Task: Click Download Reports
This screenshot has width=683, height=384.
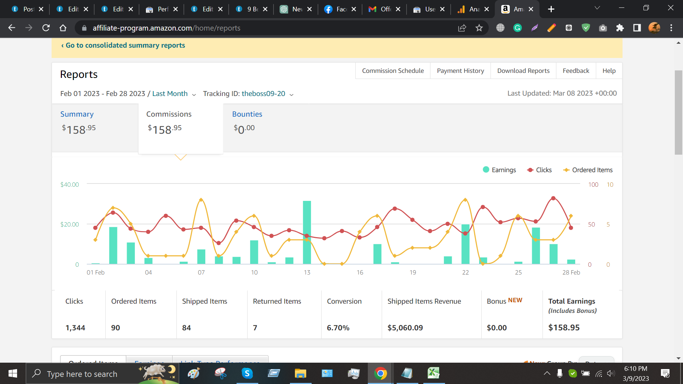Action: tap(523, 71)
